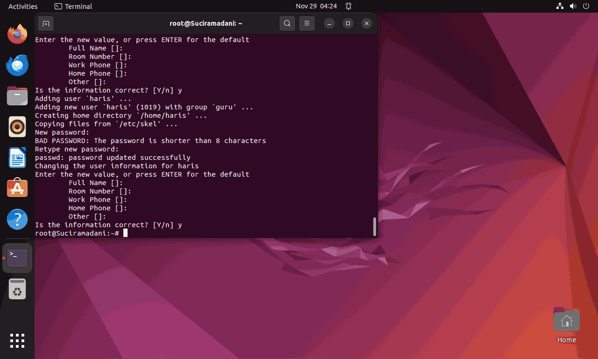Click 'passwd: password updated successfully' text
598x359 pixels.
pyautogui.click(x=113, y=158)
